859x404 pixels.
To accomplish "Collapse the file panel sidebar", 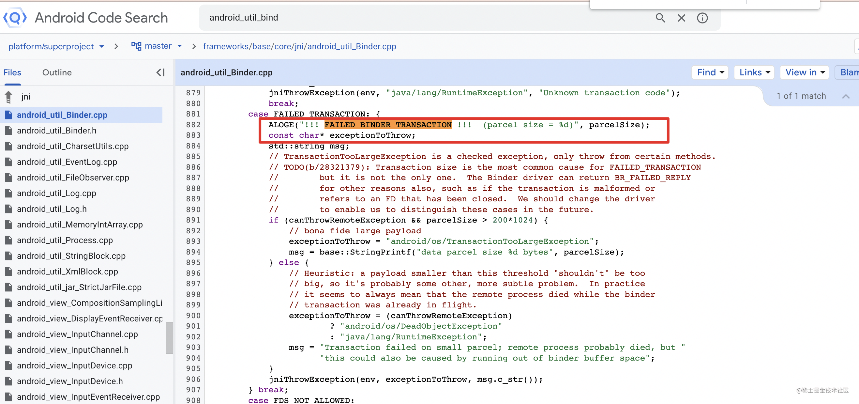I will pos(161,72).
